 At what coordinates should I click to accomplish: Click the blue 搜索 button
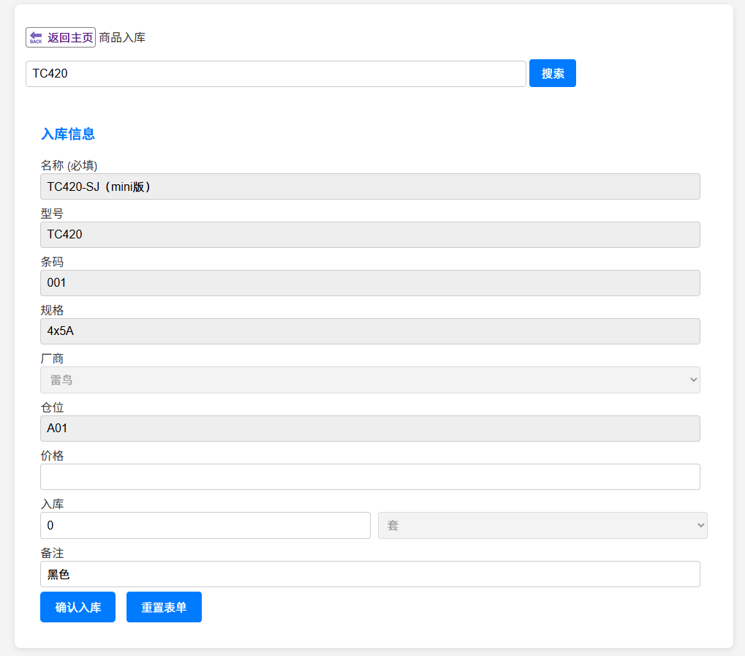pos(553,73)
